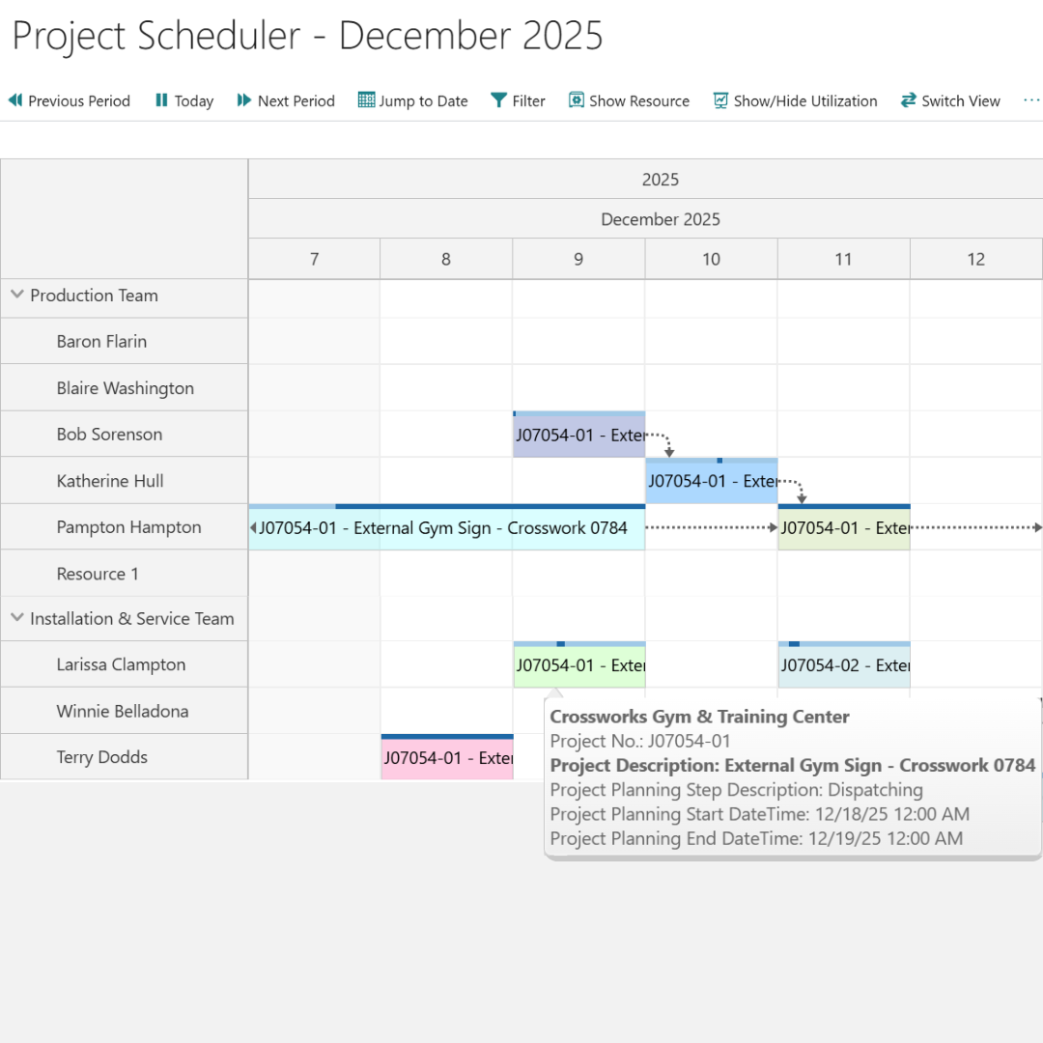Click the Show Resource icon
Image resolution: width=1043 pixels, height=1043 pixels.
click(577, 100)
